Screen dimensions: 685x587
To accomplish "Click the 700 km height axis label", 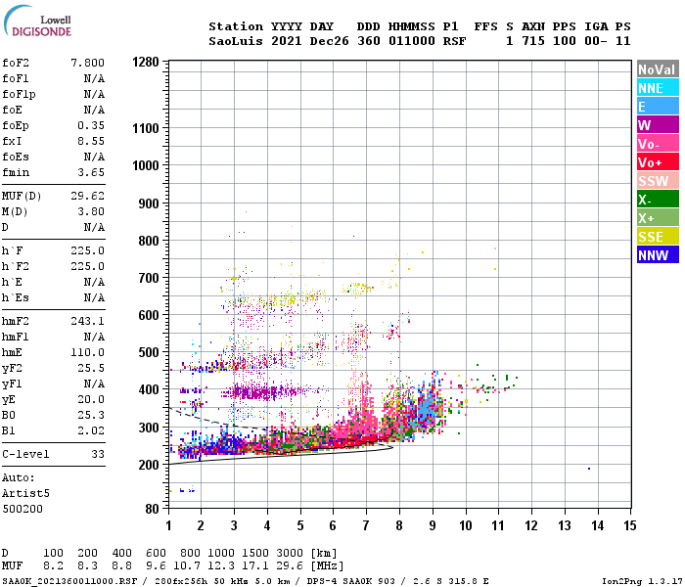I will pos(149,278).
